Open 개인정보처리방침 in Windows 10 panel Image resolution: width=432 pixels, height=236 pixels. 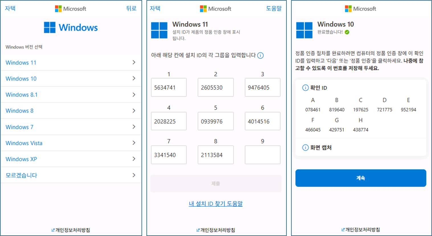tap(363, 229)
